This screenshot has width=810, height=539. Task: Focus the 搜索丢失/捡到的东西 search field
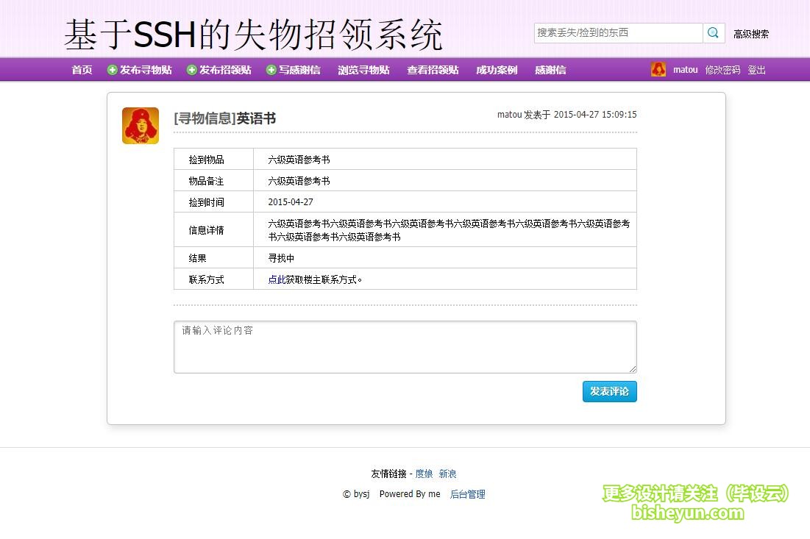[618, 33]
